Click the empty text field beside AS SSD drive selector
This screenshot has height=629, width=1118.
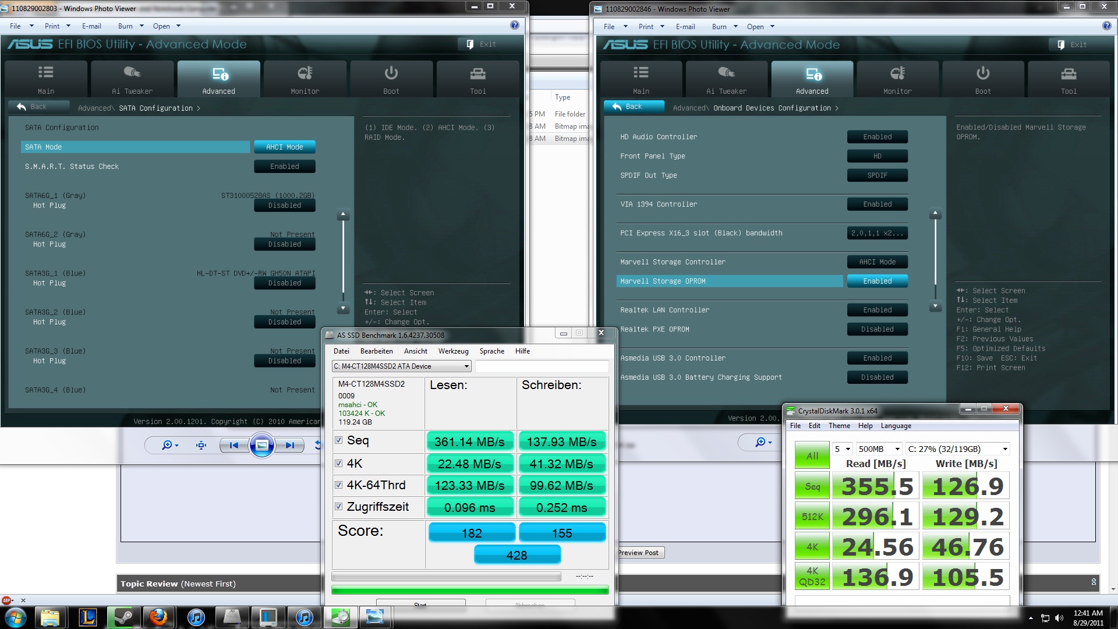point(542,366)
